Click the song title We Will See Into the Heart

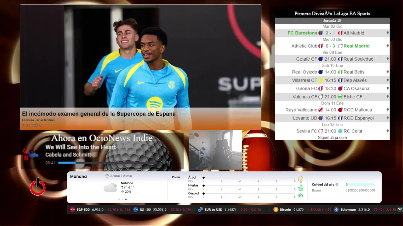pyautogui.click(x=81, y=147)
